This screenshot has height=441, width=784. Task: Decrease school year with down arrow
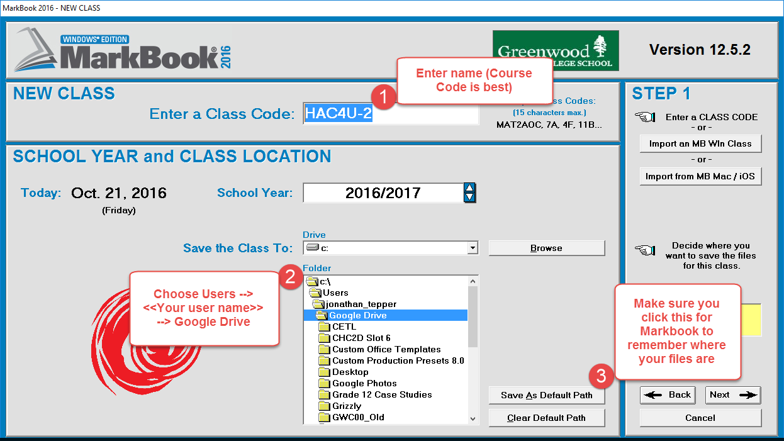coord(469,197)
